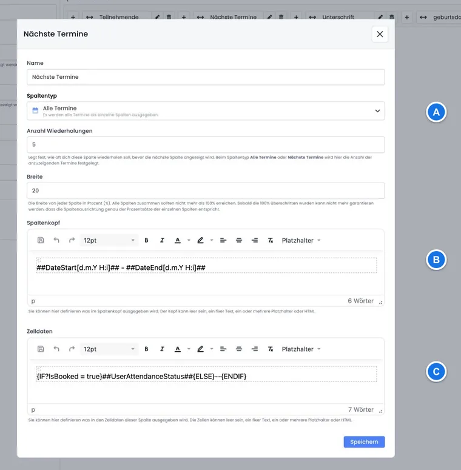
Task: Open the 12pt font size dropdown in Spaltenkopf
Action: pos(109,240)
